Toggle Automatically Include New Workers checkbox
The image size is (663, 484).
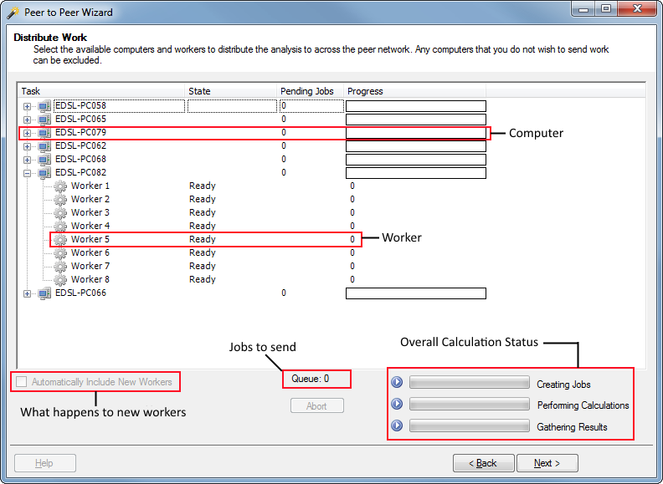[21, 382]
